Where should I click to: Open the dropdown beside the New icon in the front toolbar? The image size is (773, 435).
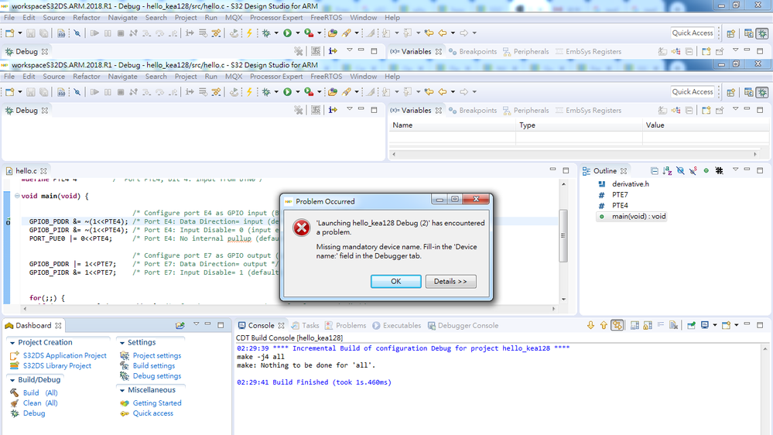[19, 92]
